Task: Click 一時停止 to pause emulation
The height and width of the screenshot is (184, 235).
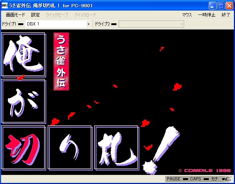Action: [x=207, y=15]
